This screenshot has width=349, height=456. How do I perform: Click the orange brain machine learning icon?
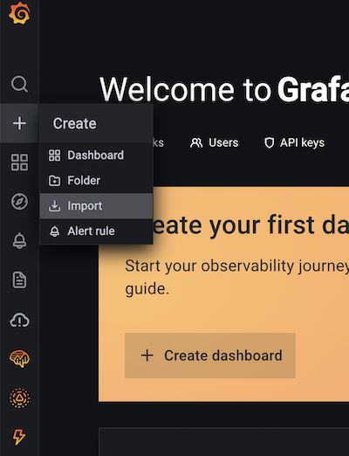click(x=19, y=359)
